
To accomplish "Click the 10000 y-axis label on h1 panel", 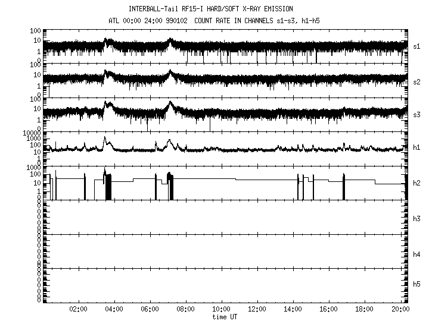I will pyautogui.click(x=30, y=133).
